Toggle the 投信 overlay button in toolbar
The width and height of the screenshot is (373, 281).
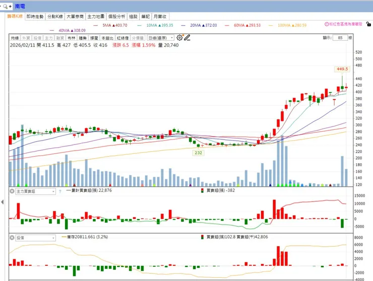(x=37, y=38)
